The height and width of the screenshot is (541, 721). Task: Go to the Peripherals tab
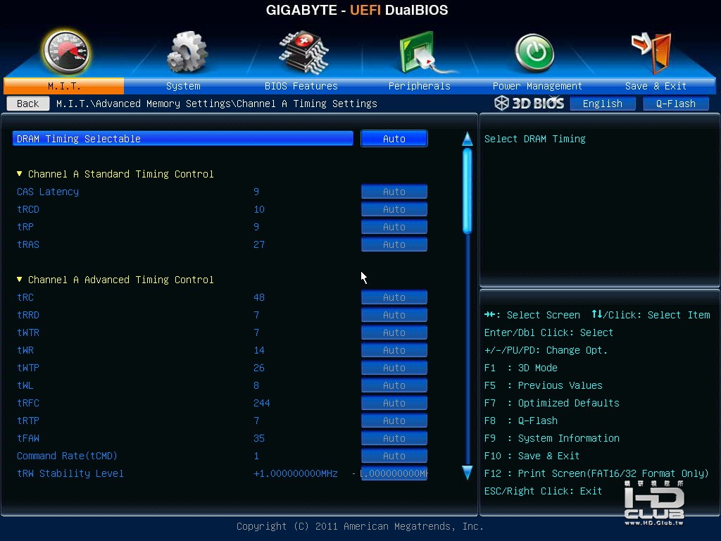pyautogui.click(x=420, y=86)
